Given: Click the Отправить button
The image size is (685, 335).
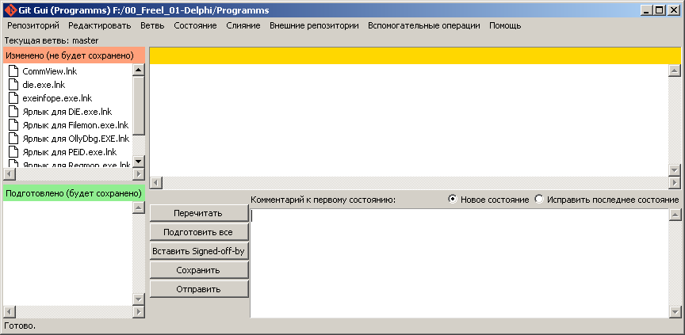Looking at the screenshot, I should [x=199, y=289].
